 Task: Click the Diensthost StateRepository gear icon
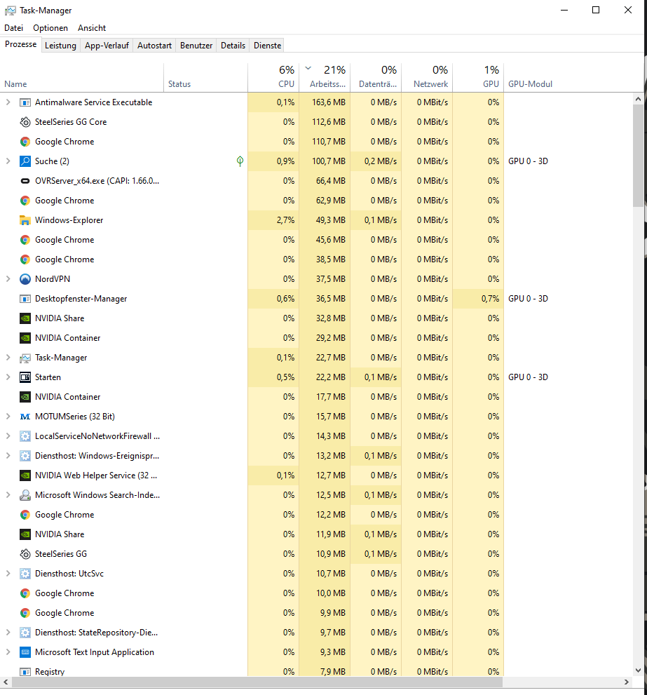pyautogui.click(x=25, y=633)
